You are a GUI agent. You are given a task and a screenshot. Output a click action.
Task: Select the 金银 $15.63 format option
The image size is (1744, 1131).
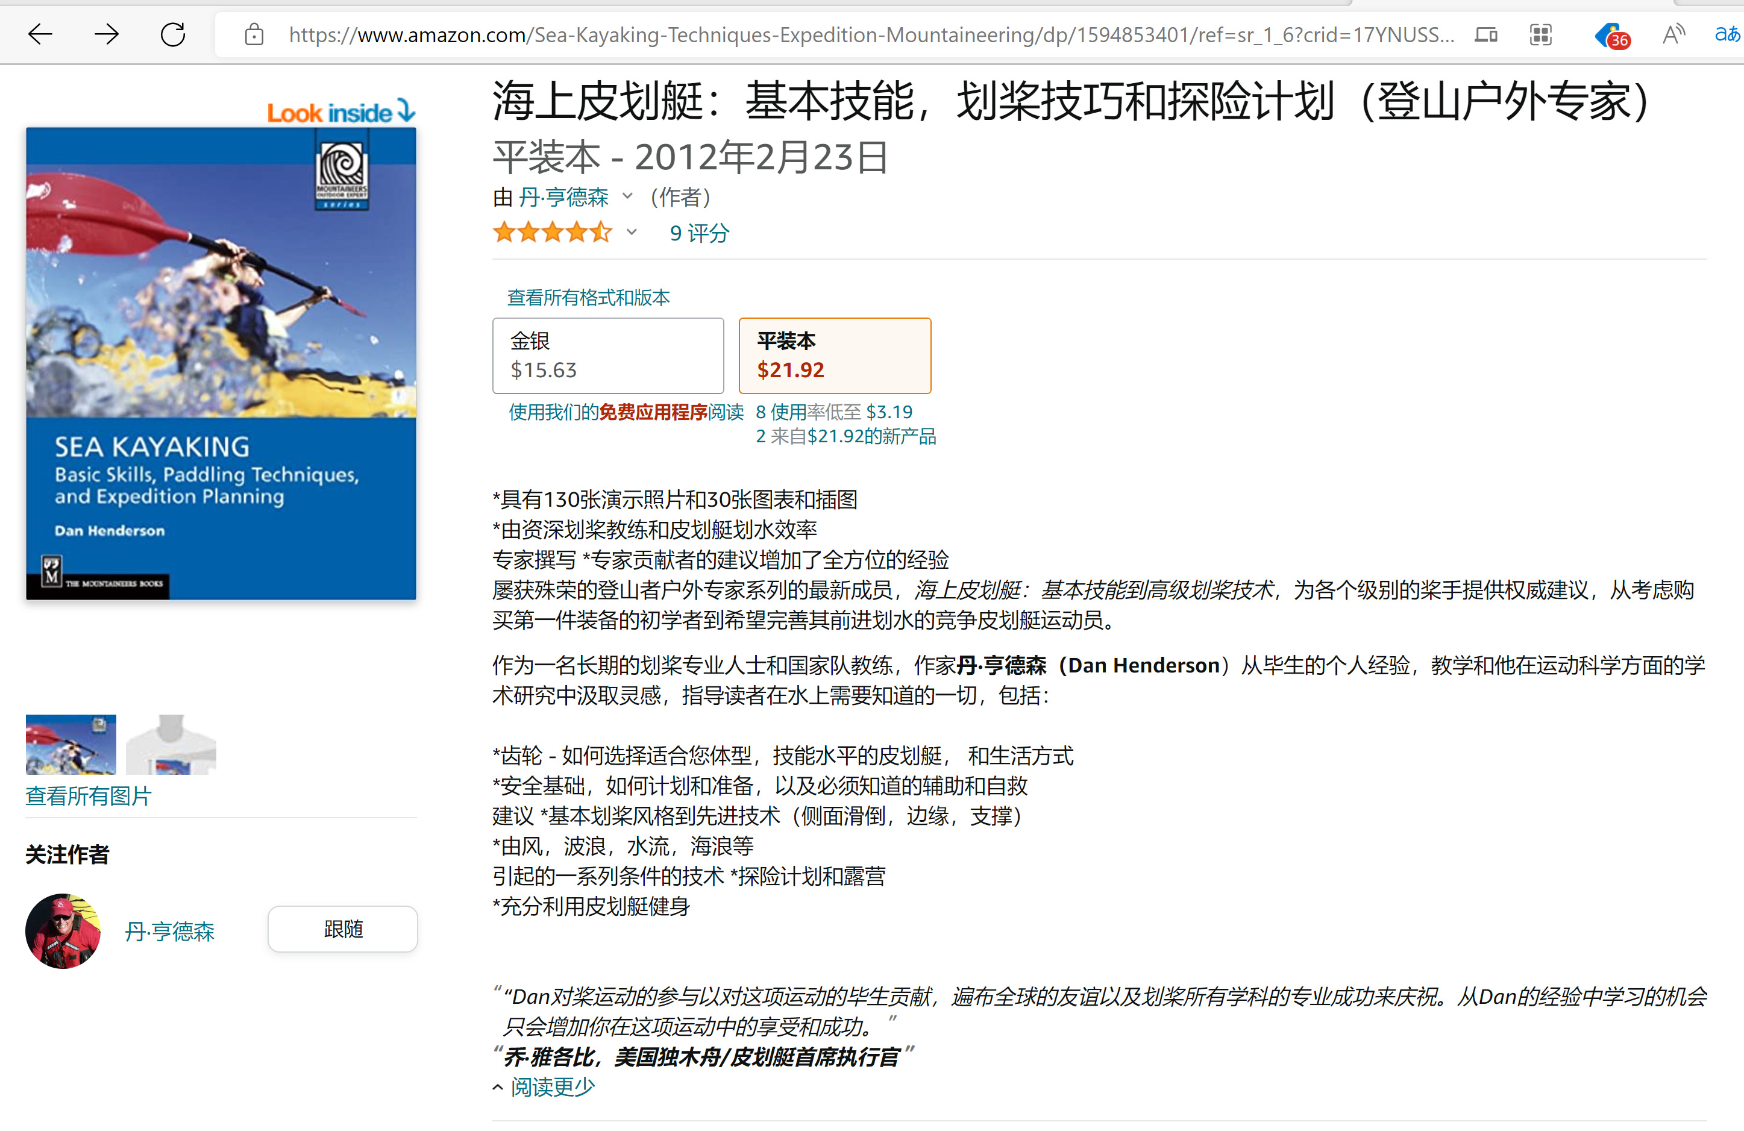click(x=608, y=356)
